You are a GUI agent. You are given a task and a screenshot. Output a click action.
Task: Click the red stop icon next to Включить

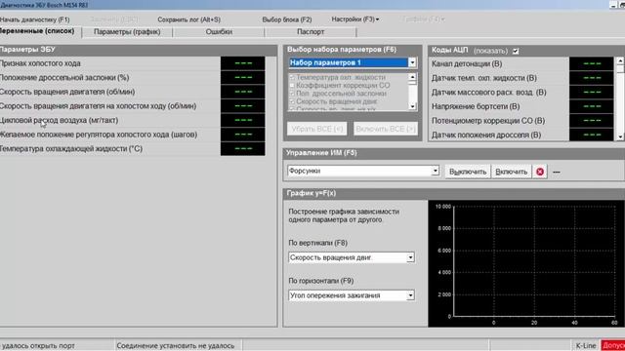pos(540,172)
